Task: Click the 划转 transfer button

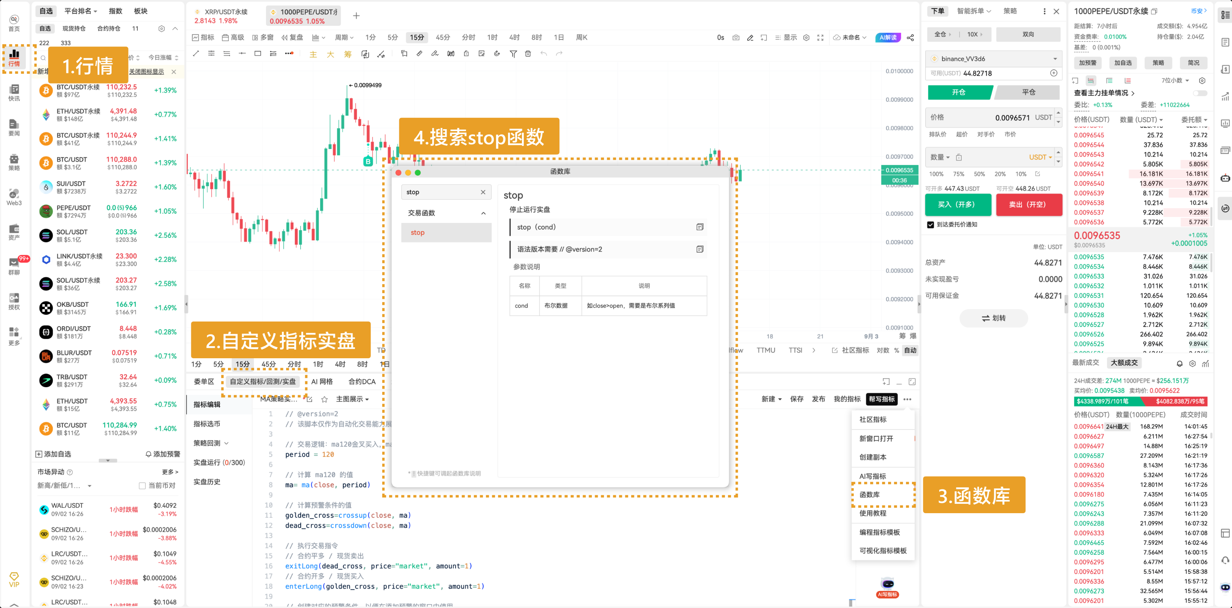Action: [993, 318]
